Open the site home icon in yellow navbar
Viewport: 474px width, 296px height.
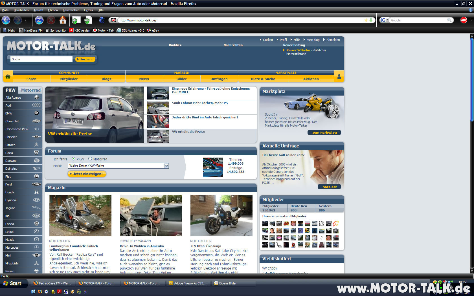[8, 76]
